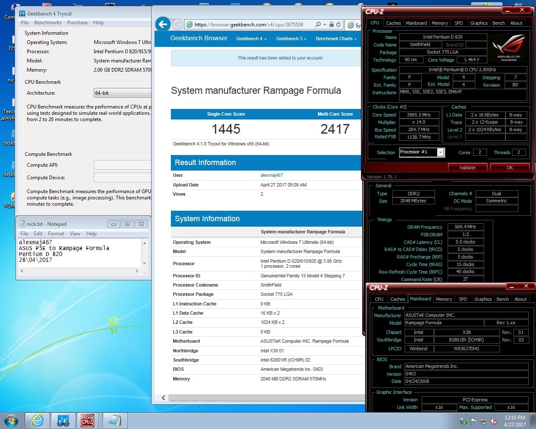This screenshot has width=536, height=429.
Task: Click the Validate button in CPU-Z
Action: point(467,168)
